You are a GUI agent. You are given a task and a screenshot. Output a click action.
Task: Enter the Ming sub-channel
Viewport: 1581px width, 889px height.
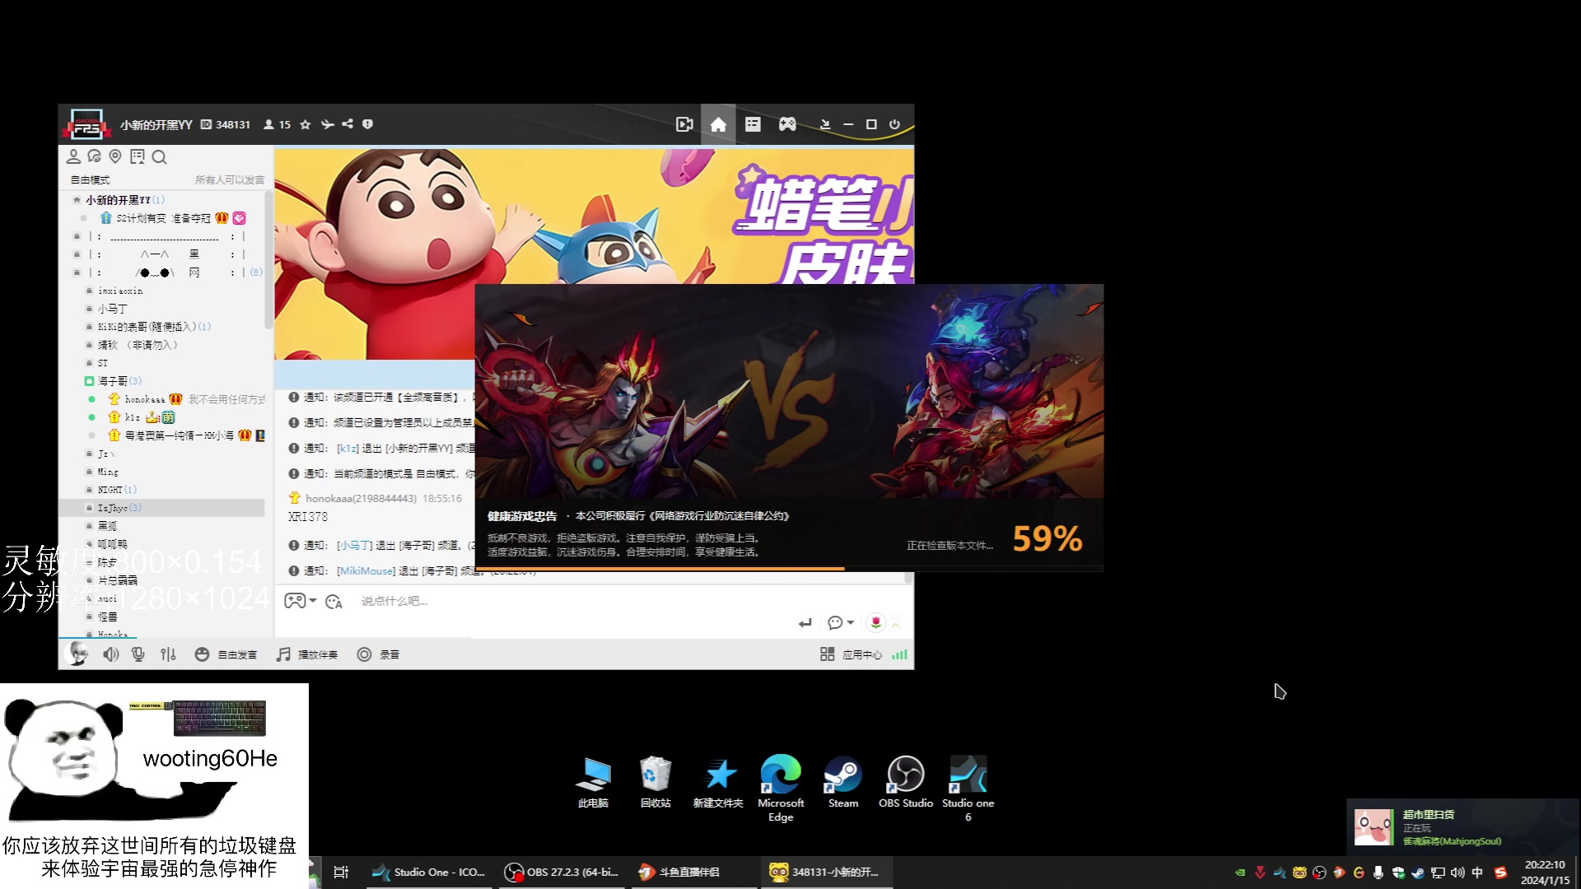pyautogui.click(x=108, y=472)
